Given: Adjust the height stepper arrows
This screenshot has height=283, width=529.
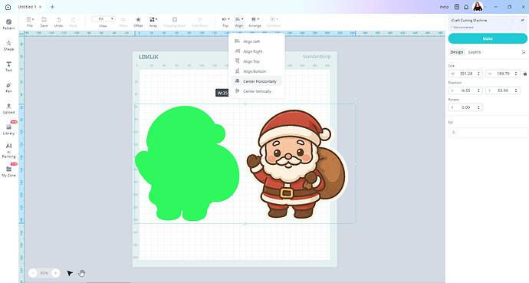Looking at the screenshot, I should [516, 74].
